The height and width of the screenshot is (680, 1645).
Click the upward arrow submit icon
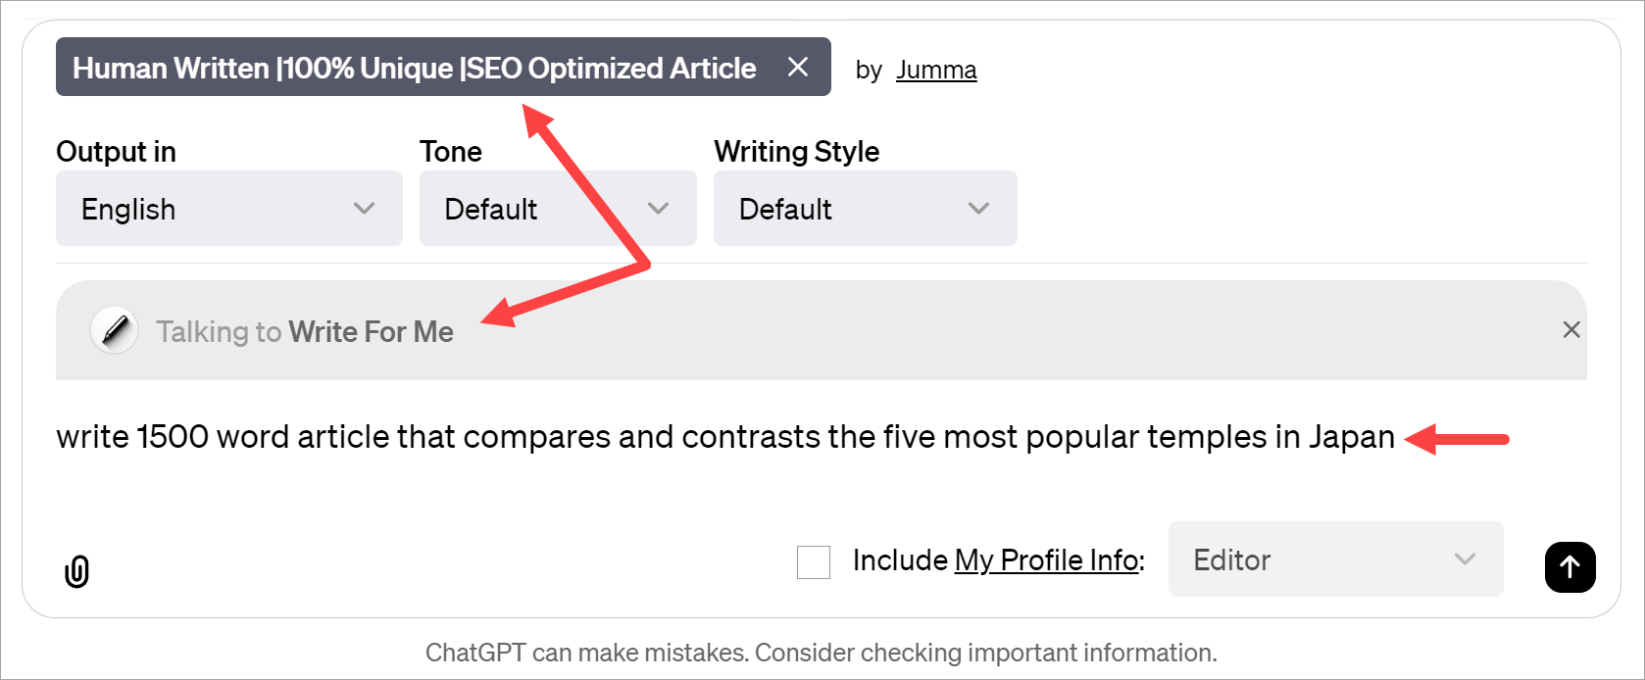point(1570,567)
